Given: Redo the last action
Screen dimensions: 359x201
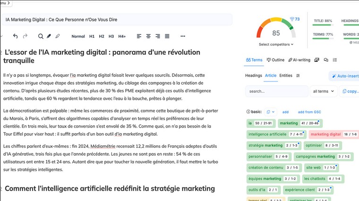Looking at the screenshot, I should [x=25, y=36].
